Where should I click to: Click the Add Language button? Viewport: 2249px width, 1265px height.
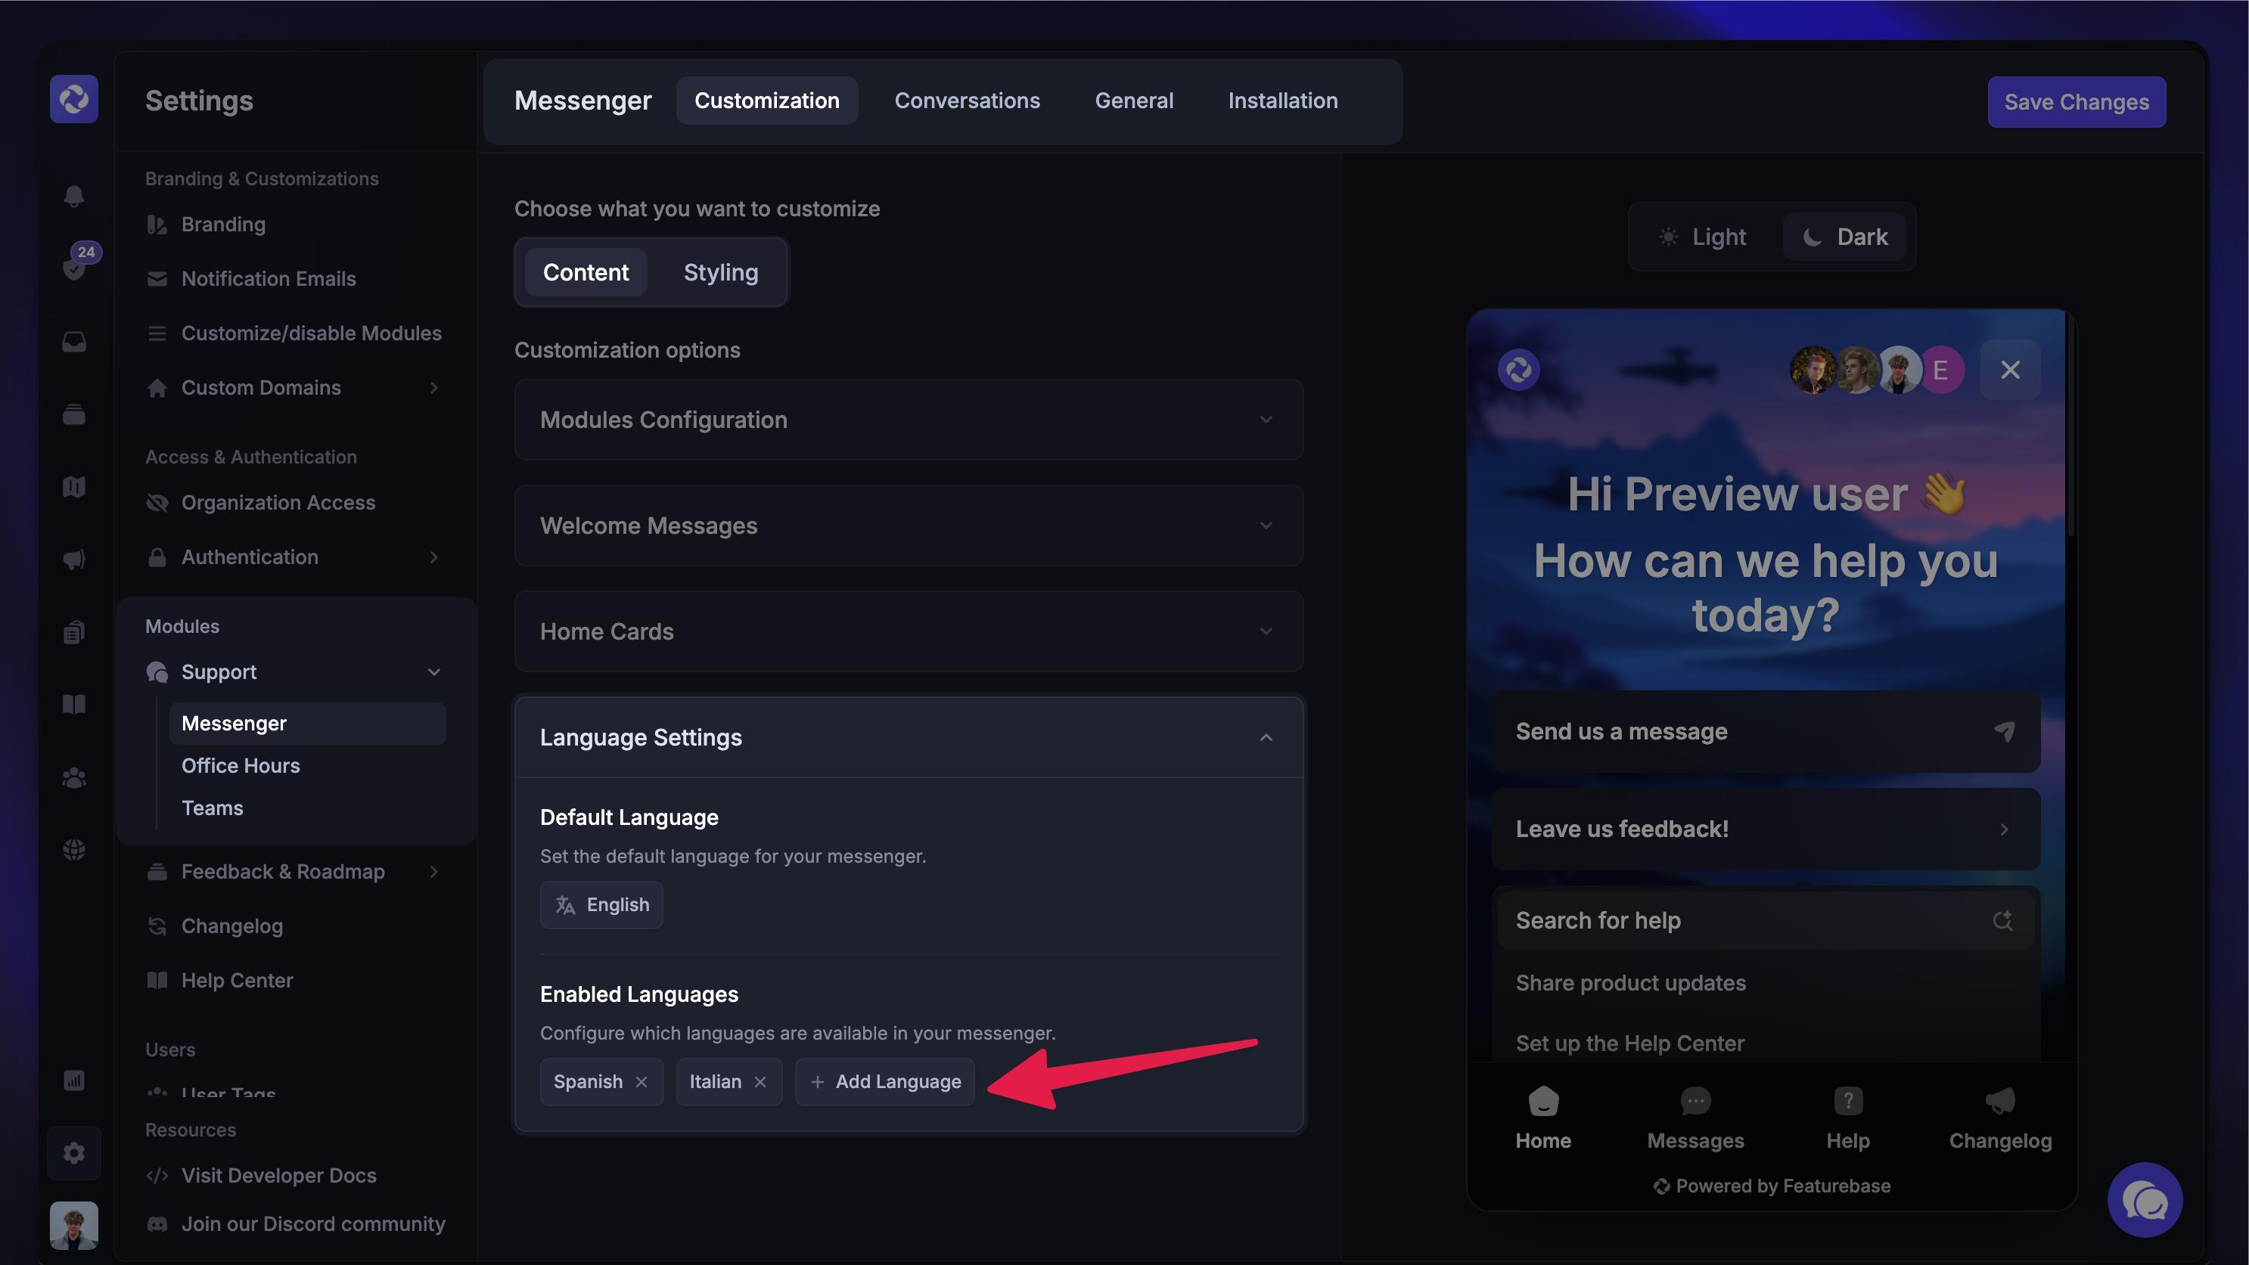pyautogui.click(x=885, y=1082)
